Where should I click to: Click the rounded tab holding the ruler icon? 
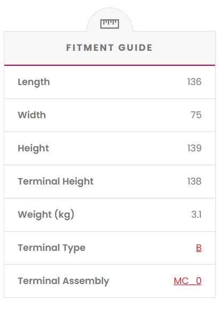click(x=109, y=20)
